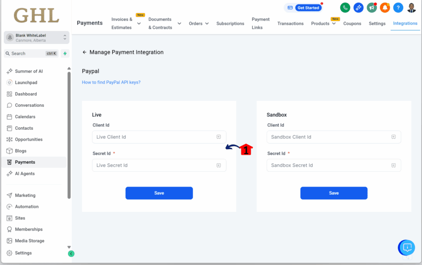The image size is (422, 265).
Task: Open Conversations from the sidebar
Action: point(29,105)
